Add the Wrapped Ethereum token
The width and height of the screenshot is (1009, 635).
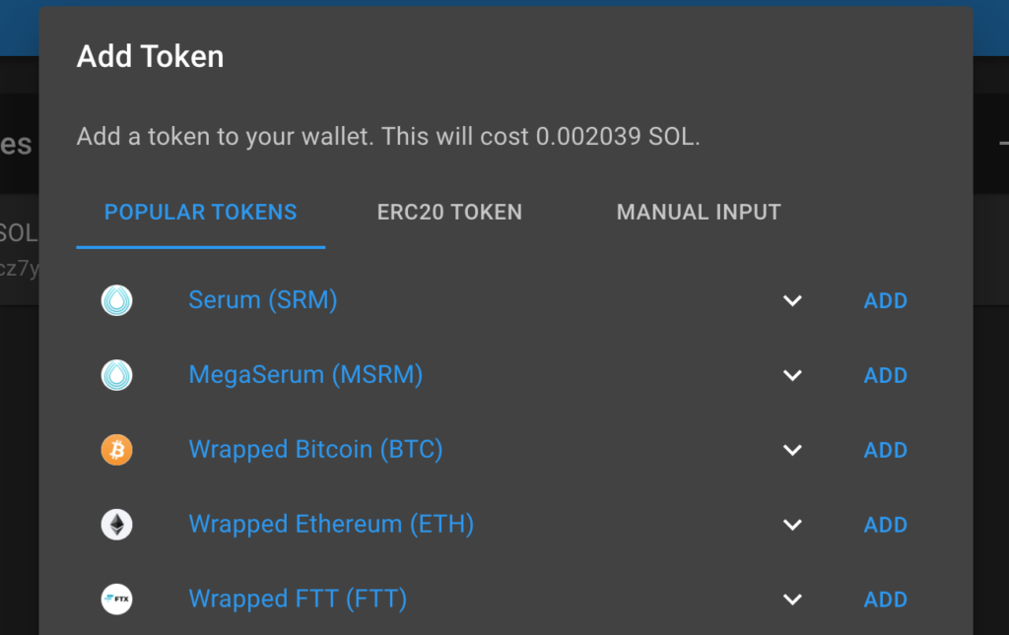click(x=886, y=525)
